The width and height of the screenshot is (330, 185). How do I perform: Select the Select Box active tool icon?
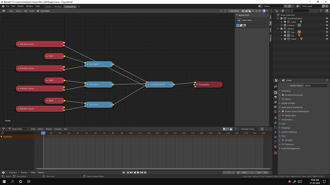(239, 20)
